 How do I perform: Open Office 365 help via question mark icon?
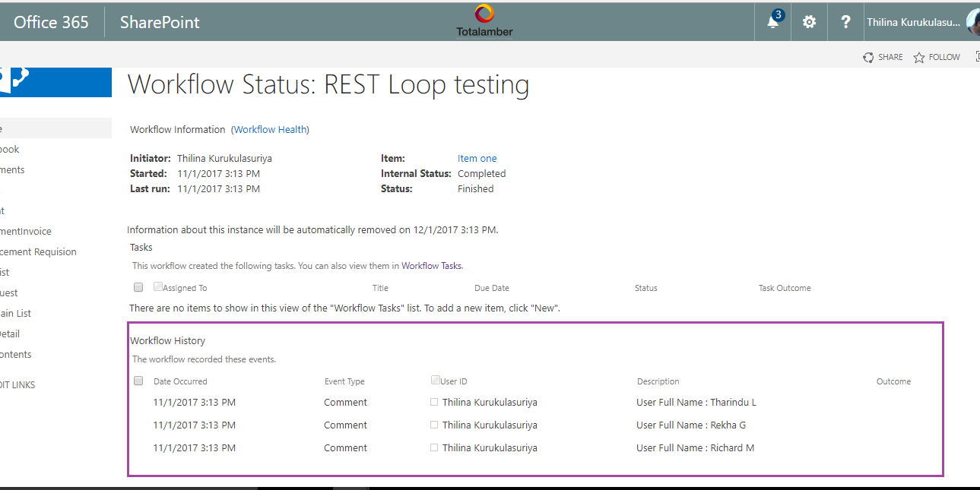(x=845, y=22)
